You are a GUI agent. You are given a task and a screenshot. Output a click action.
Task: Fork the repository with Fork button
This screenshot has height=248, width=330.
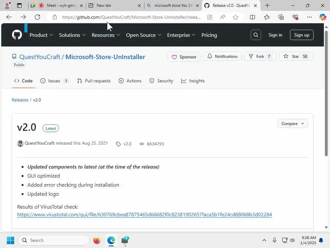(260, 57)
